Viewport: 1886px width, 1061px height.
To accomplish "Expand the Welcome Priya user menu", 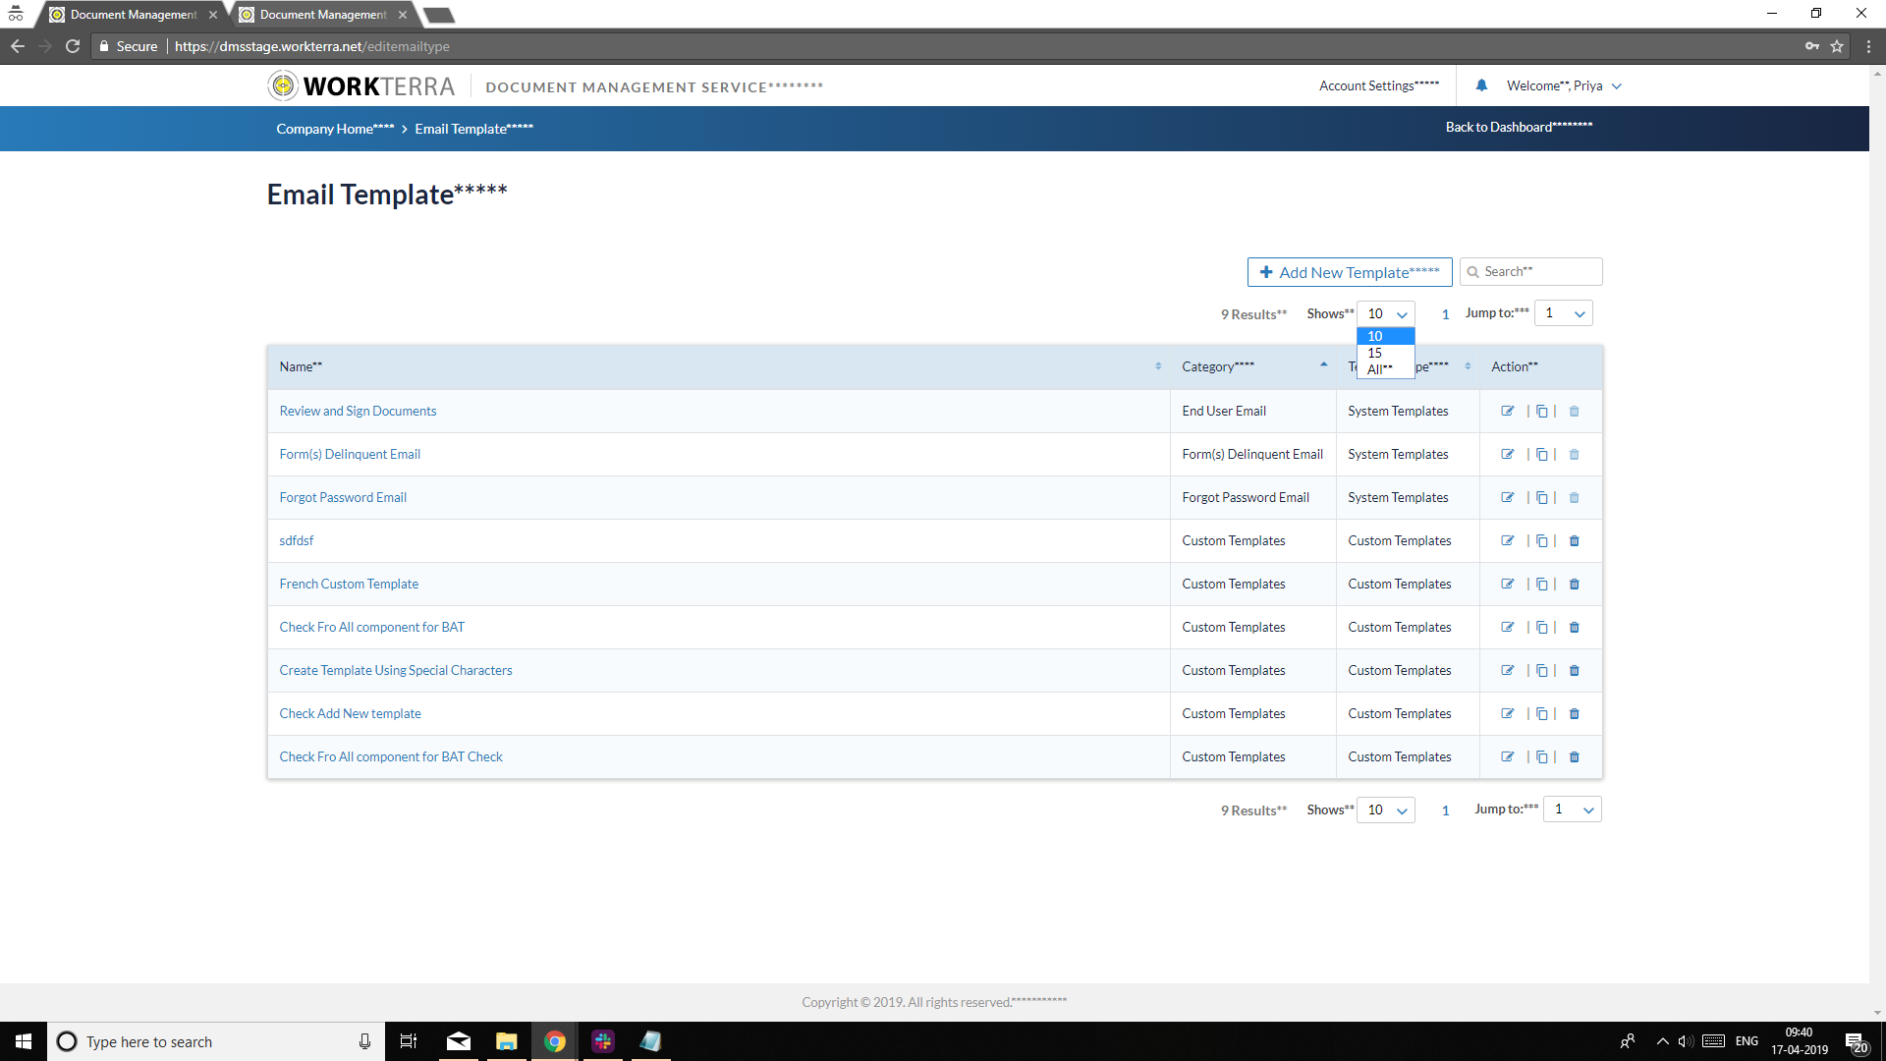I will pyautogui.click(x=1564, y=86).
